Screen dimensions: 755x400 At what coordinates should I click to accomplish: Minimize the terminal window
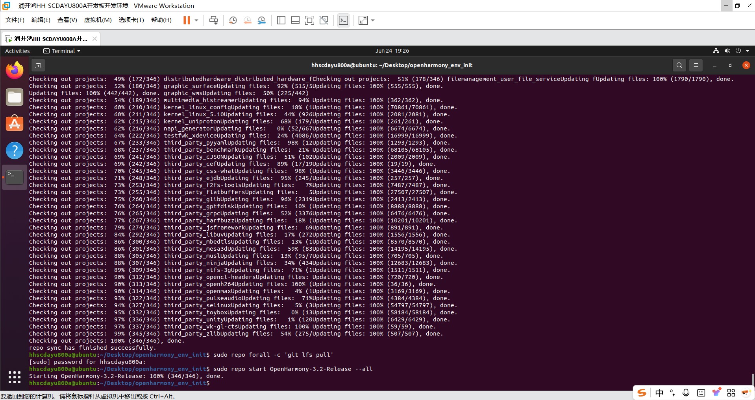[x=715, y=66]
